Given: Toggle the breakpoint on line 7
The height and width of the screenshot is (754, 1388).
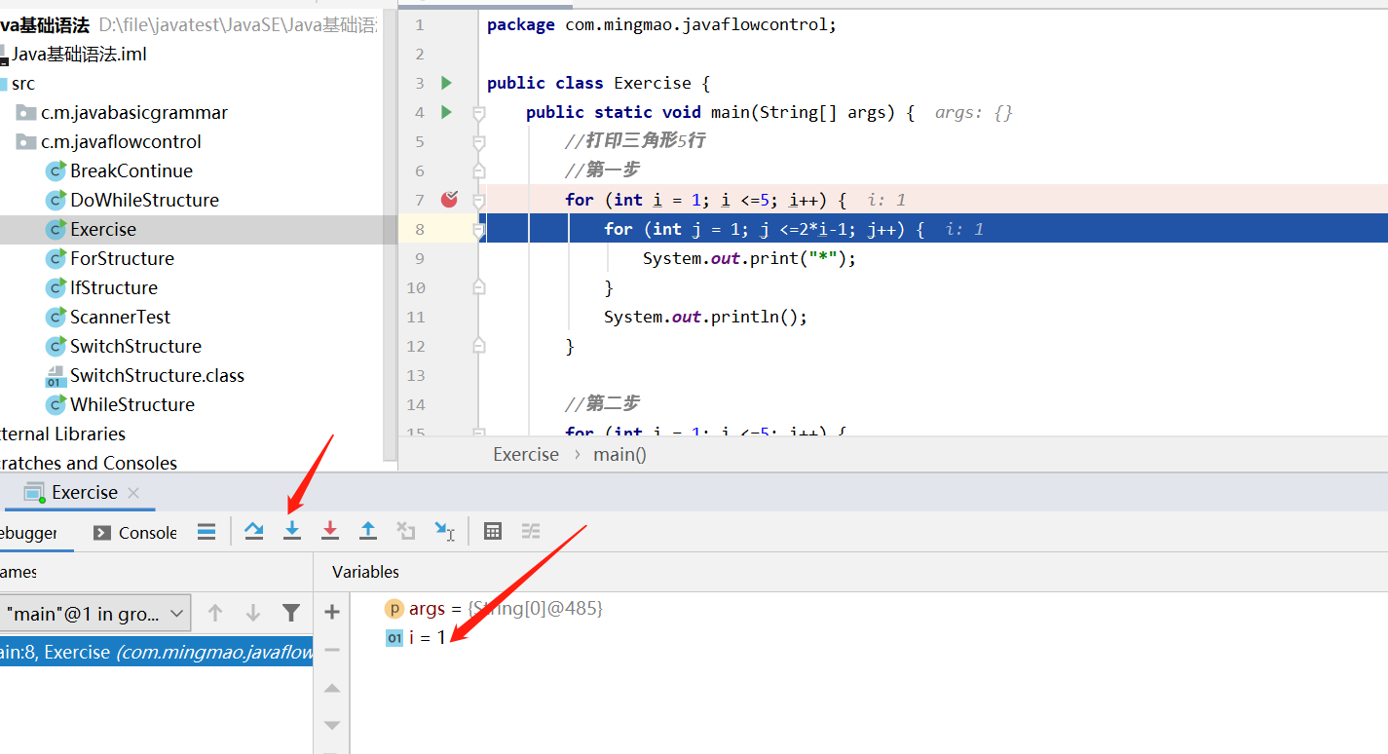Looking at the screenshot, I should (449, 200).
